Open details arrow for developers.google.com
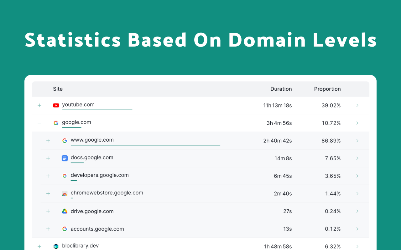The width and height of the screenshot is (401, 250). (x=357, y=176)
